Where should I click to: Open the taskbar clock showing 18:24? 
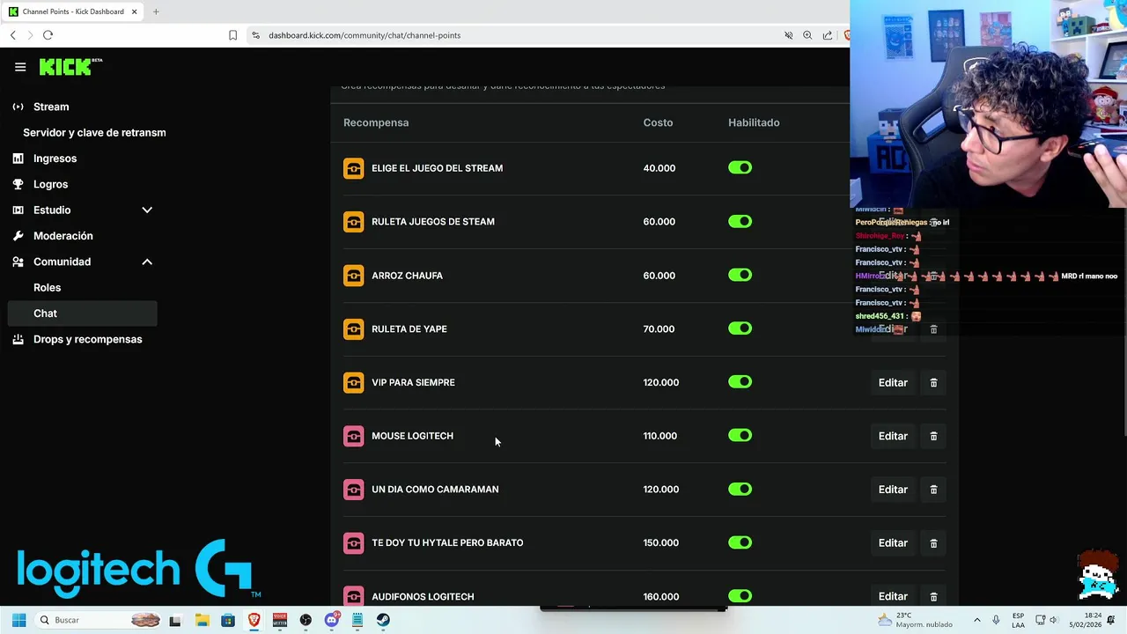tap(1086, 620)
